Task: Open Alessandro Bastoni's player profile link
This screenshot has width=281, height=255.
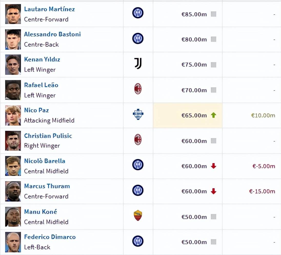Action: point(52,34)
